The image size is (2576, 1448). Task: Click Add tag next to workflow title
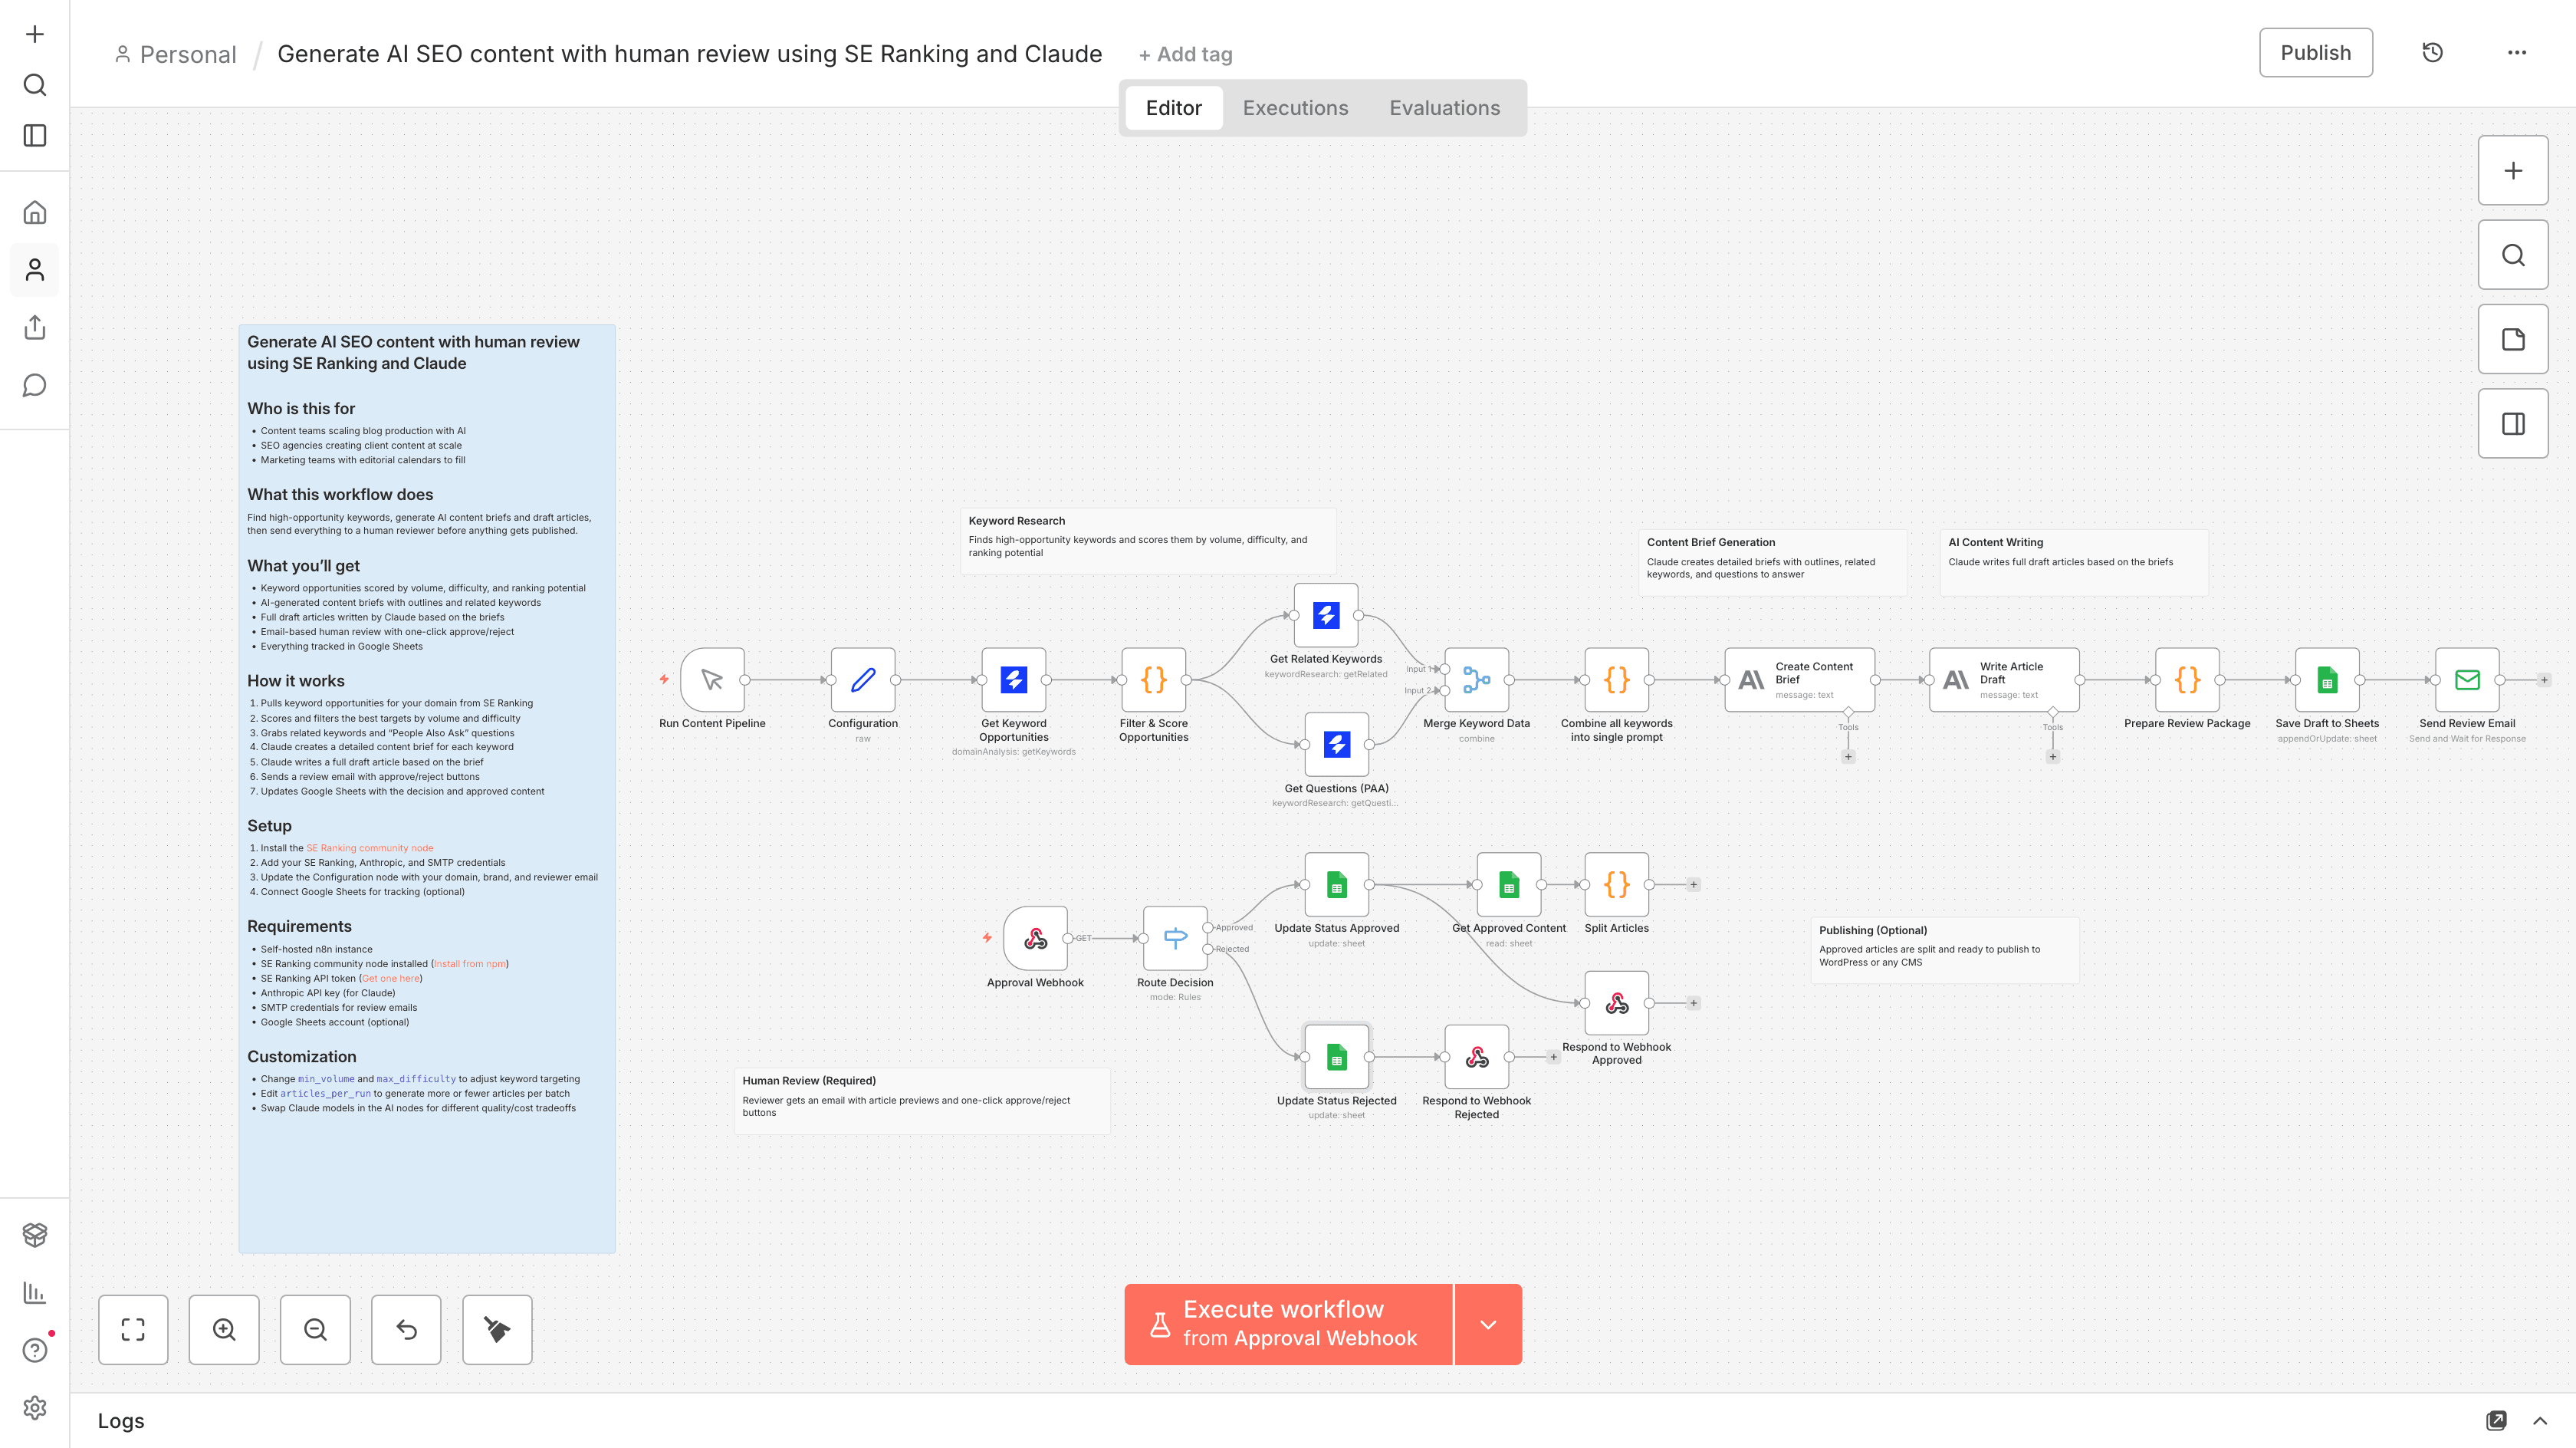1185,55
